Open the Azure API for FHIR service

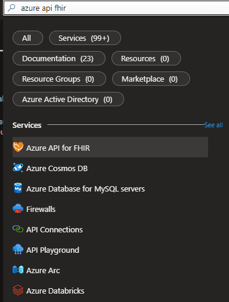110,147
